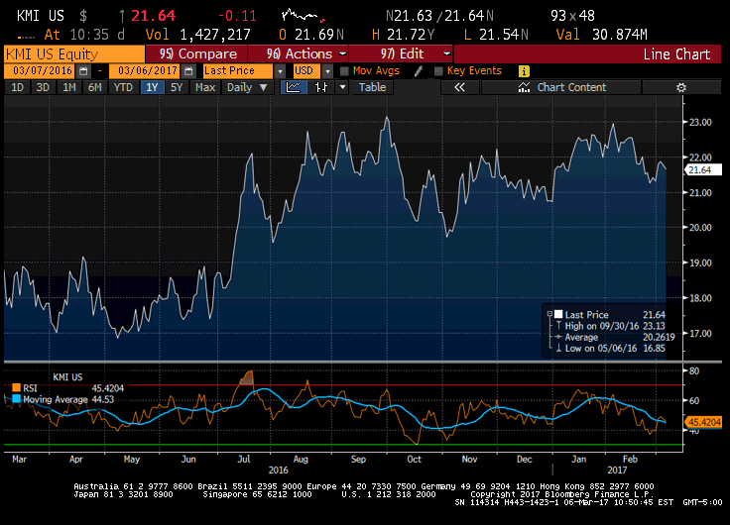Open chart settings gear icon

(681, 87)
